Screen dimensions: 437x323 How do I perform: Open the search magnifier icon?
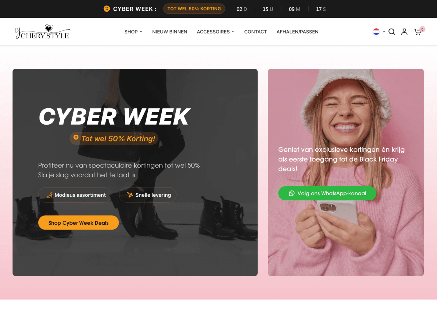(x=392, y=32)
